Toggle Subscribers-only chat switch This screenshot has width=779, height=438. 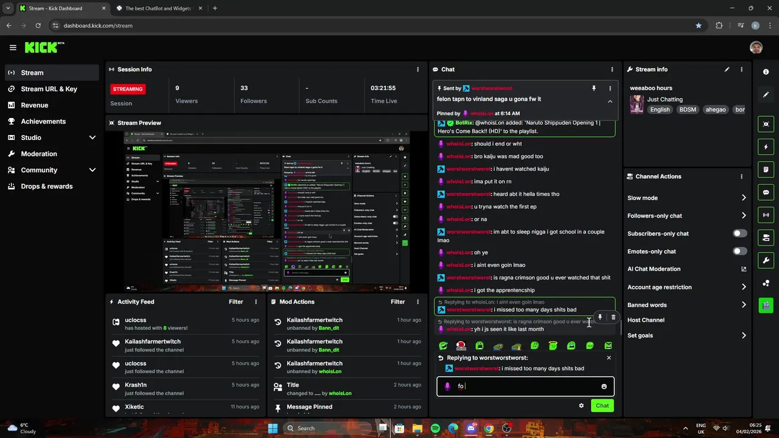pos(739,234)
